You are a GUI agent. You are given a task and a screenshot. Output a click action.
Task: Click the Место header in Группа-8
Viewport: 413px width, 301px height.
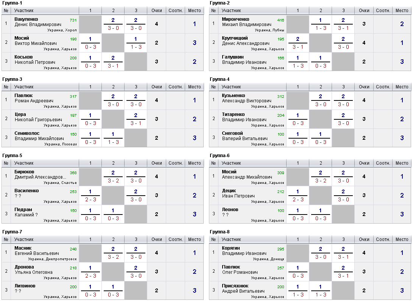402,239
